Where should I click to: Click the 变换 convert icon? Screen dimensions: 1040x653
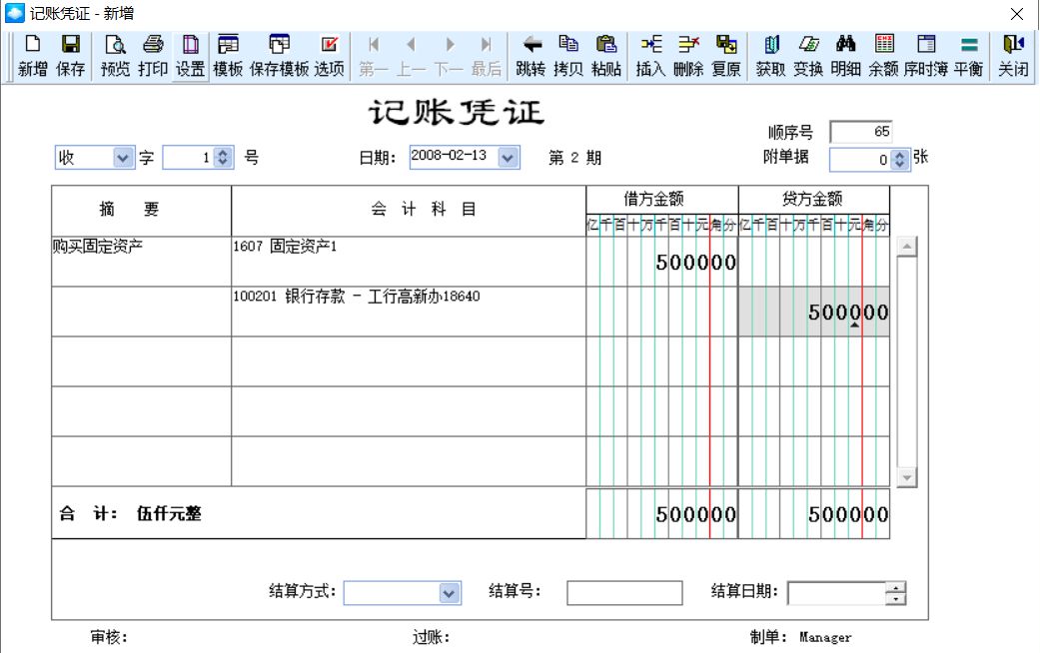pos(808,56)
